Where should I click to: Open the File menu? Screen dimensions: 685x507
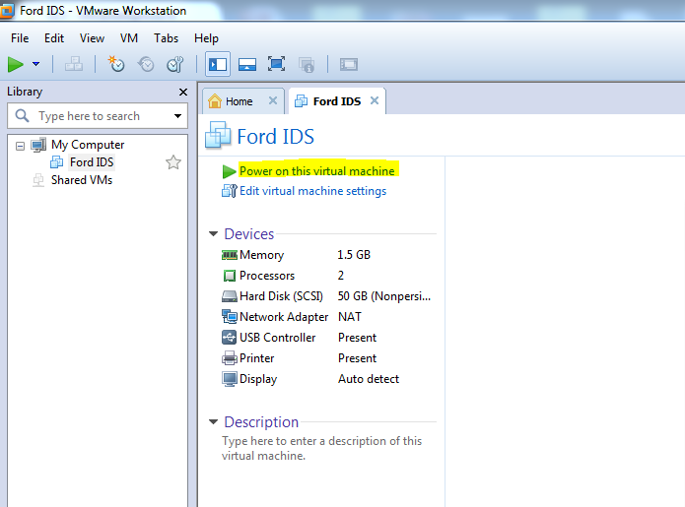tap(20, 38)
